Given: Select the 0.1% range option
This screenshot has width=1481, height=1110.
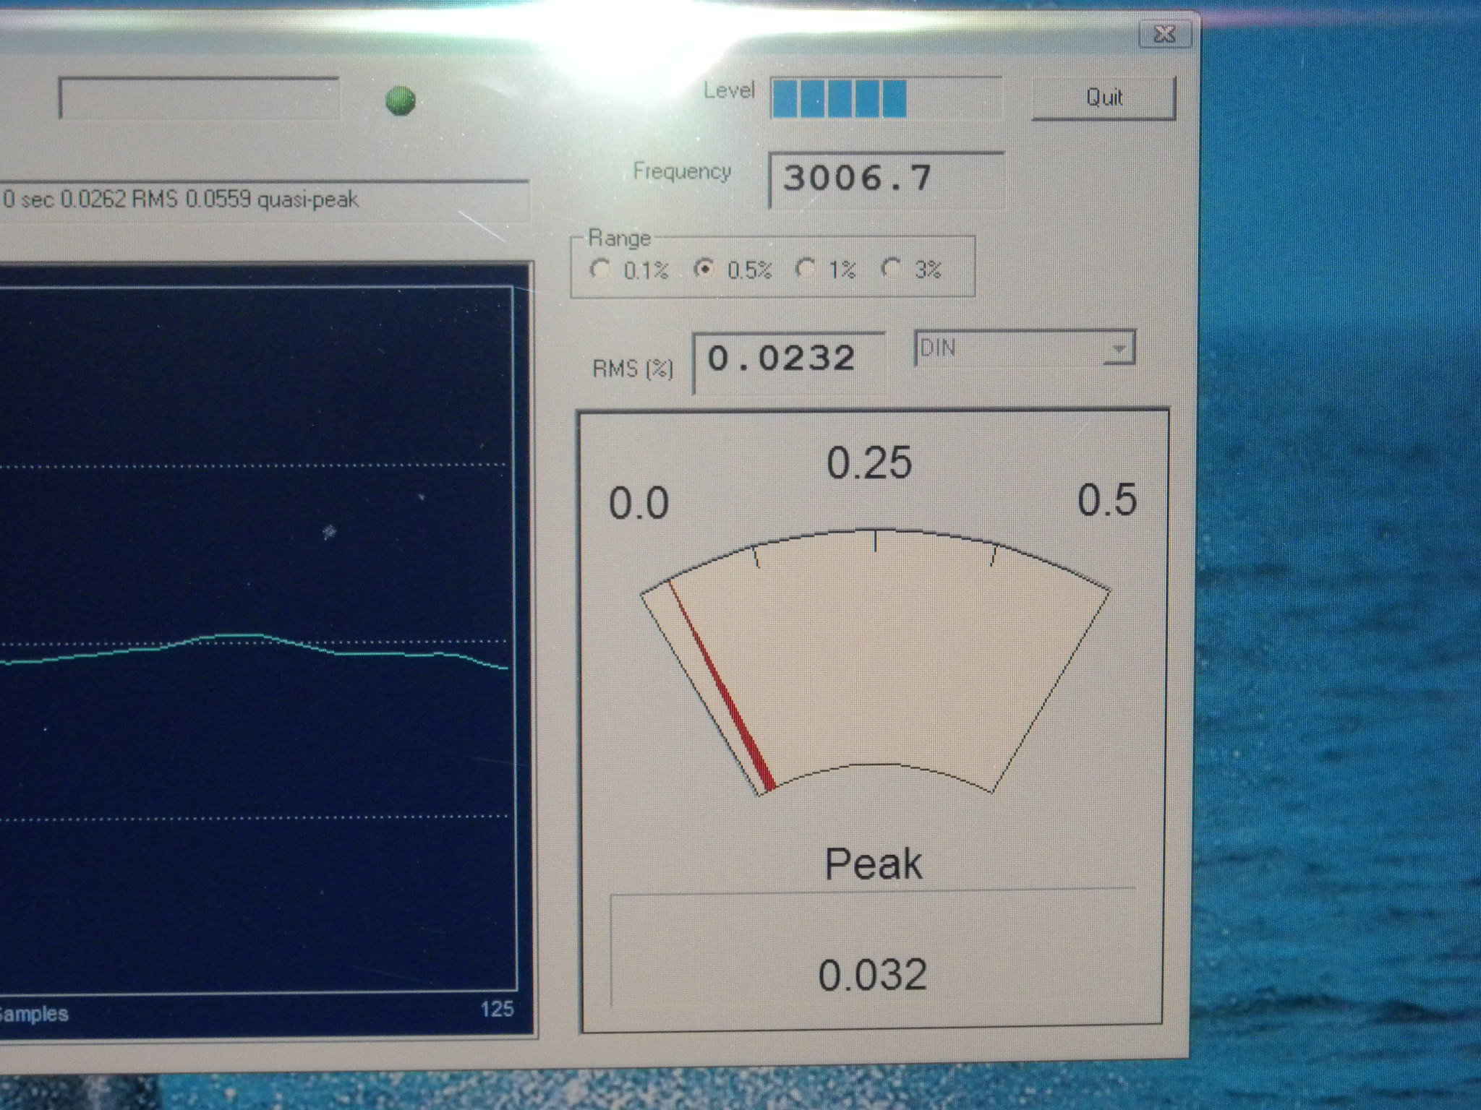Looking at the screenshot, I should 600,270.
